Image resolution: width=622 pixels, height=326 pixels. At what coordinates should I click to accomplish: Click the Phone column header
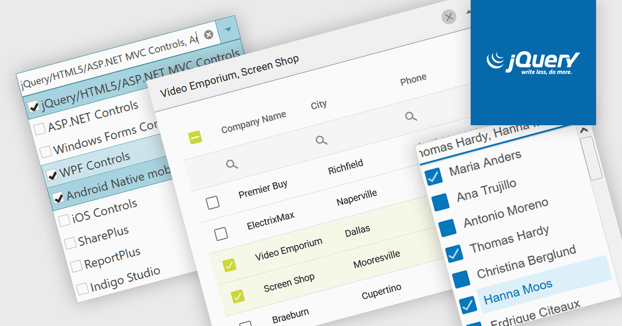tap(413, 80)
